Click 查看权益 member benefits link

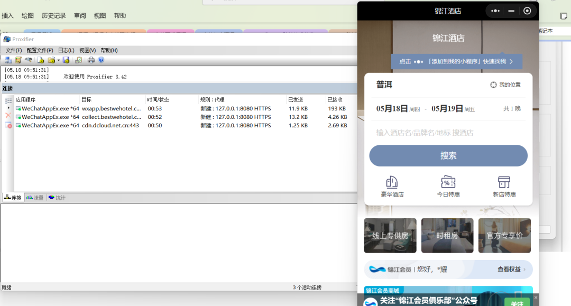[511, 269]
